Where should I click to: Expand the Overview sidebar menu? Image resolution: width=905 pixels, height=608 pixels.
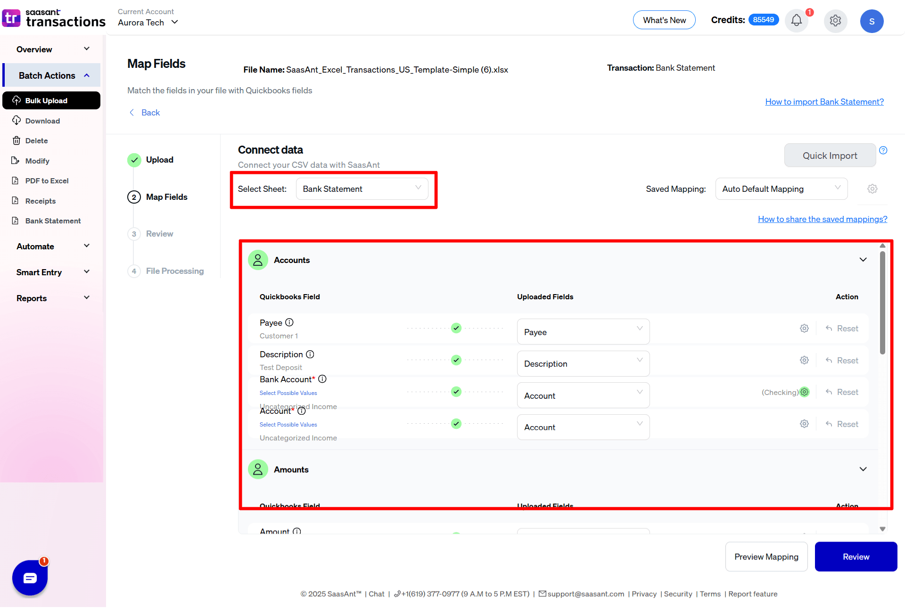pos(52,49)
